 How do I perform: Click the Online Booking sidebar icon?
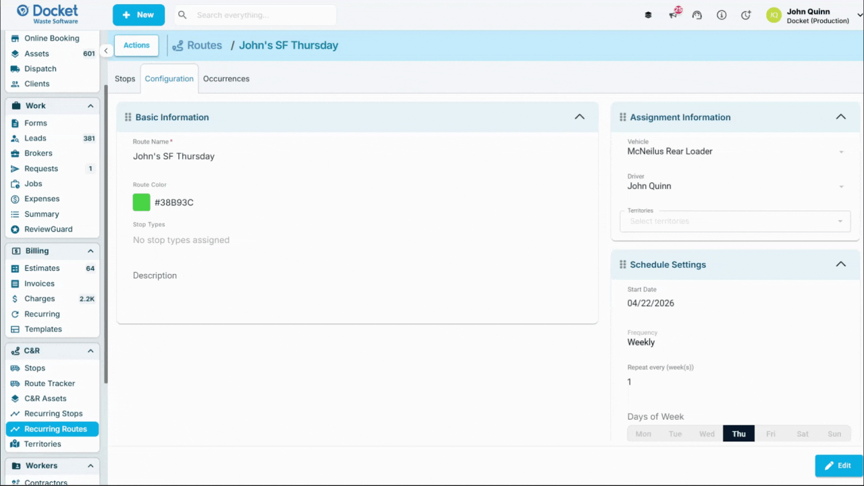[15, 38]
